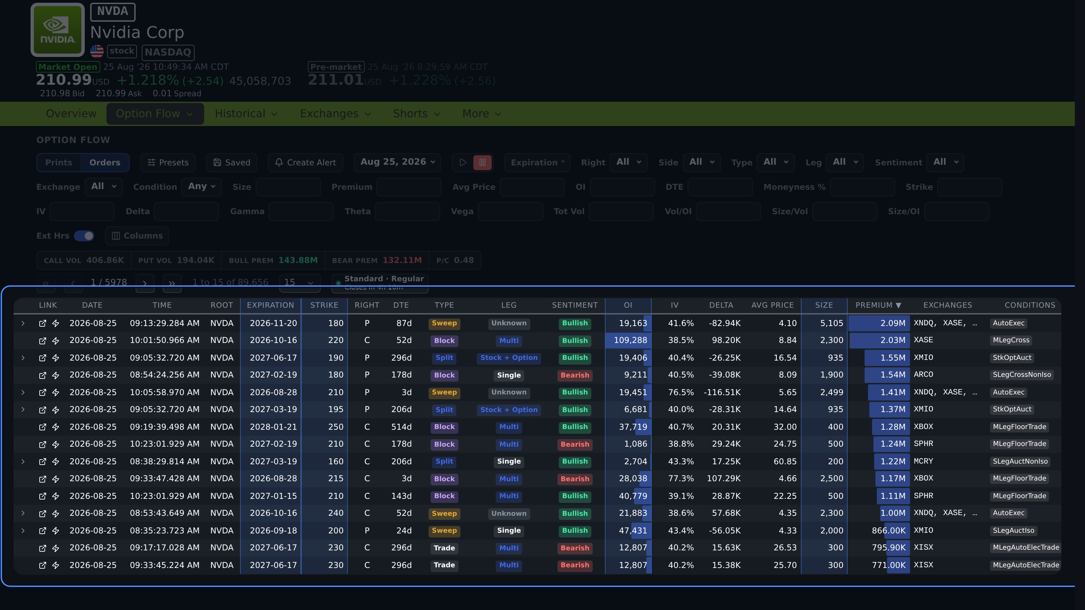The image size is (1085, 610).
Task: Click the Strike filter input
Action: (x=970, y=187)
